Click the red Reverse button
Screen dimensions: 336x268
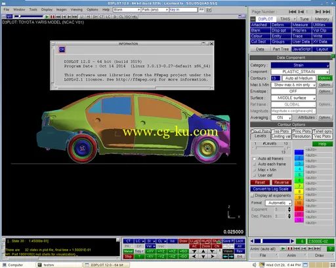coord(282,182)
